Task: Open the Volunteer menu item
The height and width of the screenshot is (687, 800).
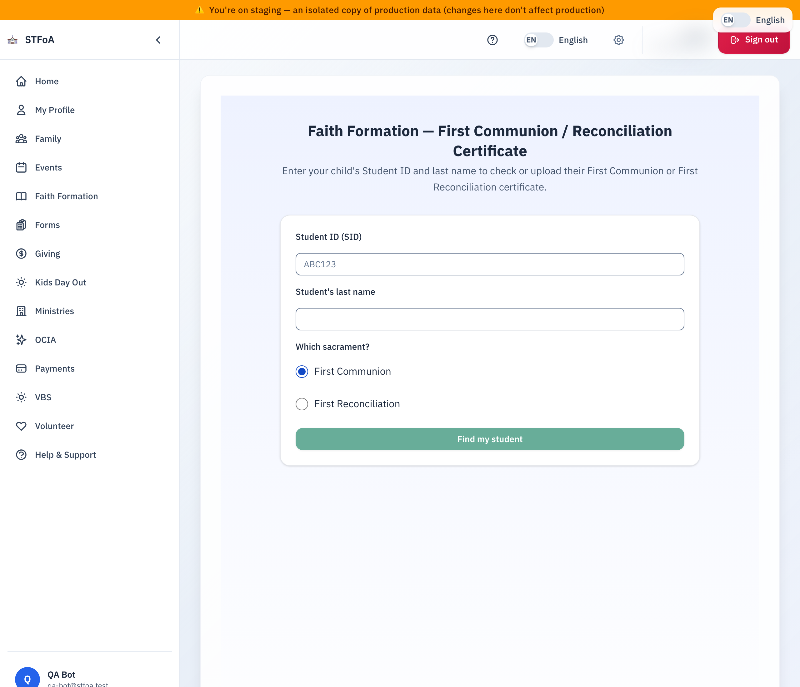Action: point(90,426)
